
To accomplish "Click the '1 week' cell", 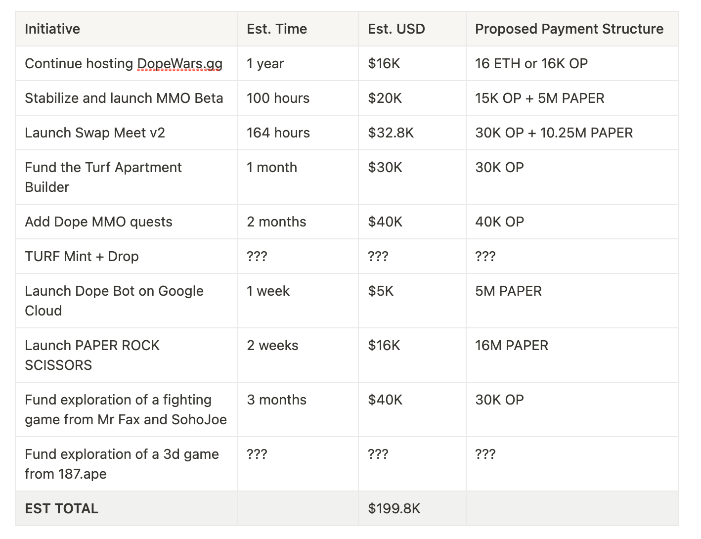I will pyautogui.click(x=298, y=301).
